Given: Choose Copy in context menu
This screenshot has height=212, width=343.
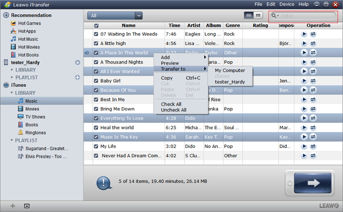Looking at the screenshot, I should pyautogui.click(x=181, y=78).
